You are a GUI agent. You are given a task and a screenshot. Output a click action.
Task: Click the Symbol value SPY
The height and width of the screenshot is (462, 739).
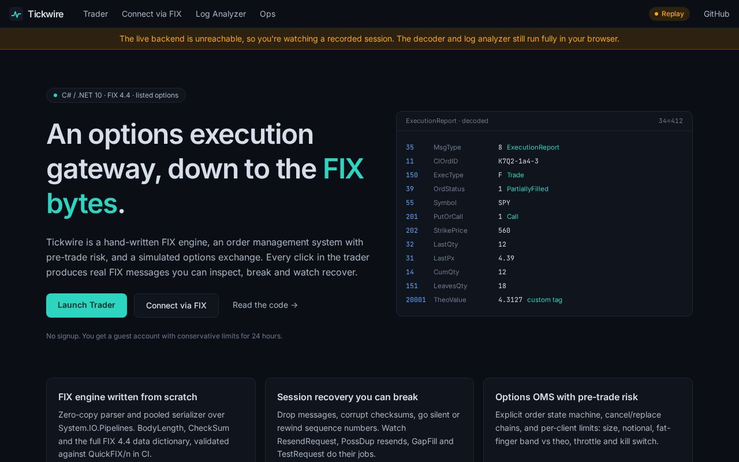click(505, 203)
